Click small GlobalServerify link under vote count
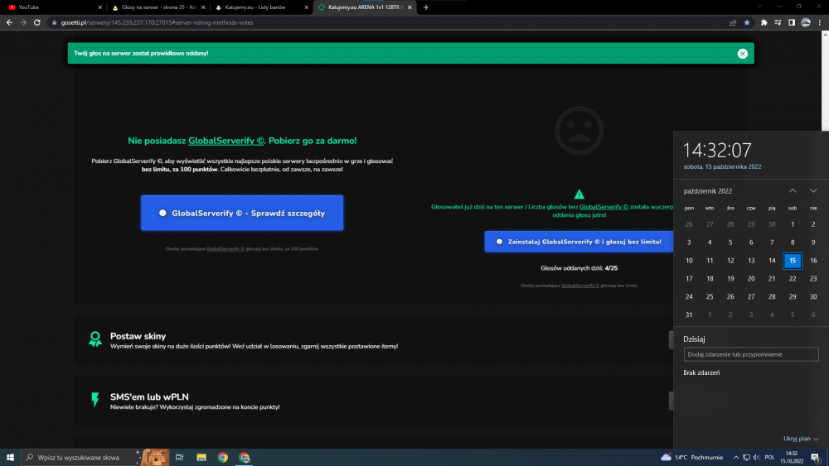 [580, 286]
